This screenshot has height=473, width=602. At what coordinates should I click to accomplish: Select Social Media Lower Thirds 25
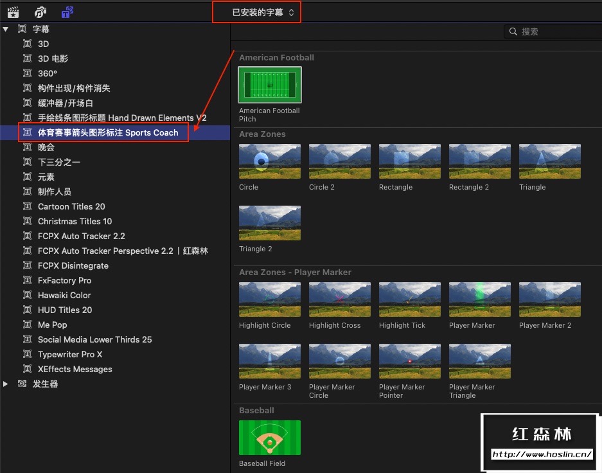click(x=95, y=339)
